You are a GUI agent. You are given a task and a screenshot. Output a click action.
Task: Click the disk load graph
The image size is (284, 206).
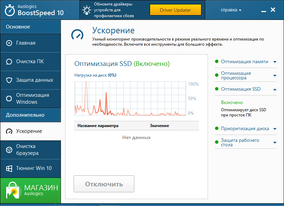tap(130, 99)
